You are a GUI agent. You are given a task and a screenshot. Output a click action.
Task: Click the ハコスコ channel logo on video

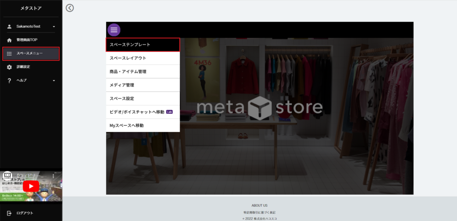(x=7, y=176)
